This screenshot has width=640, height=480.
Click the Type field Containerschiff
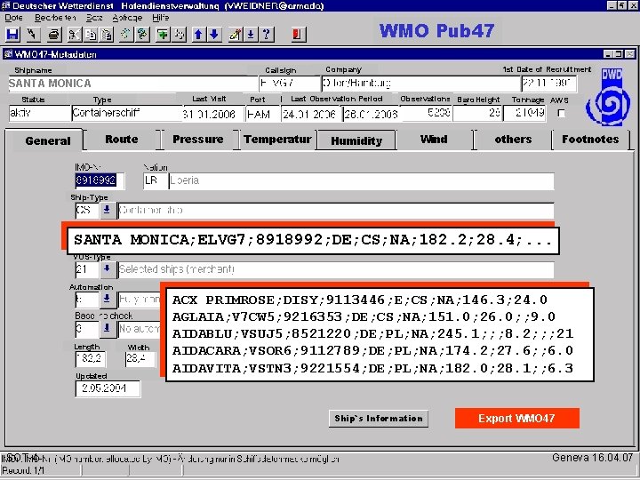point(127,113)
